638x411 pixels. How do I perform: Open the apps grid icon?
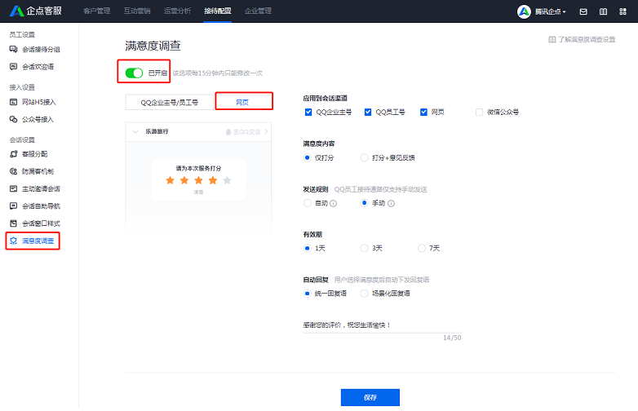point(622,11)
